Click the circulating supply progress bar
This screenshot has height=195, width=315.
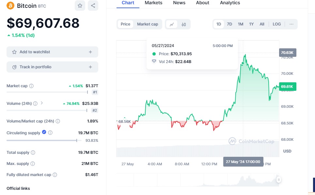[44, 140]
